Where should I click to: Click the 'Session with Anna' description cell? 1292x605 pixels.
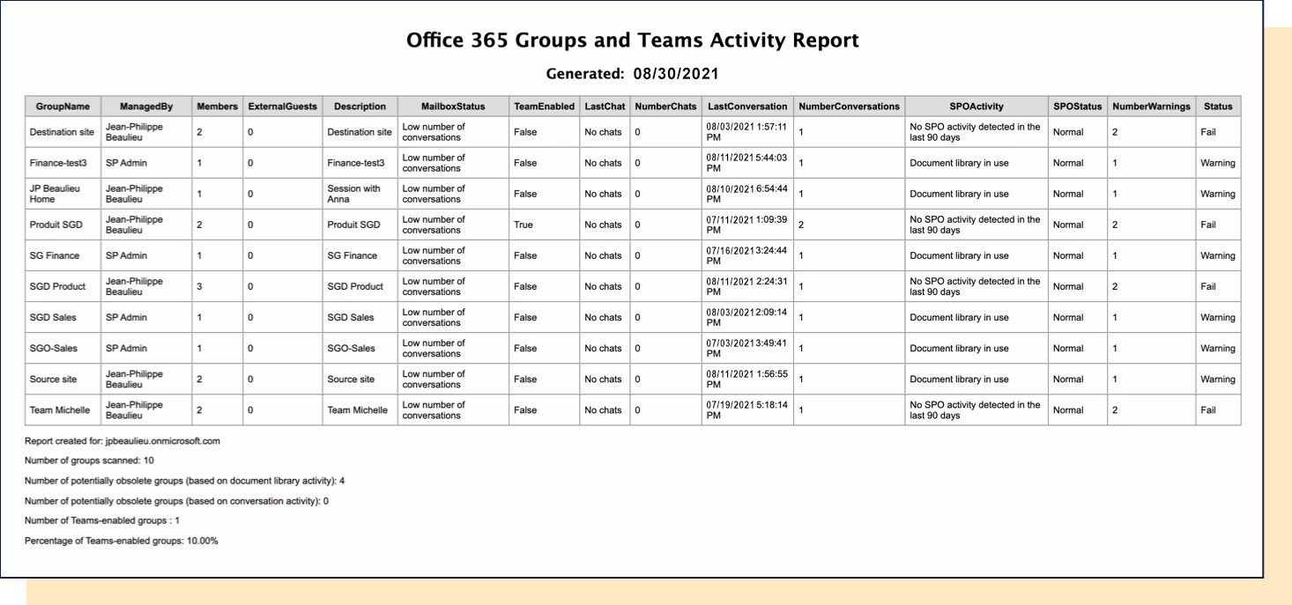click(x=360, y=194)
